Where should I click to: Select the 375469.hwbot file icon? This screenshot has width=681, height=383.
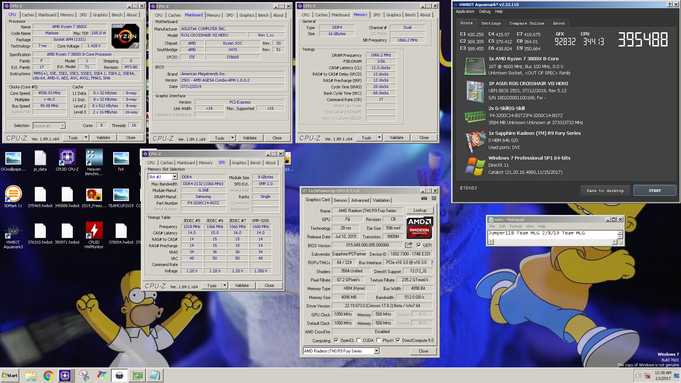pos(40,197)
